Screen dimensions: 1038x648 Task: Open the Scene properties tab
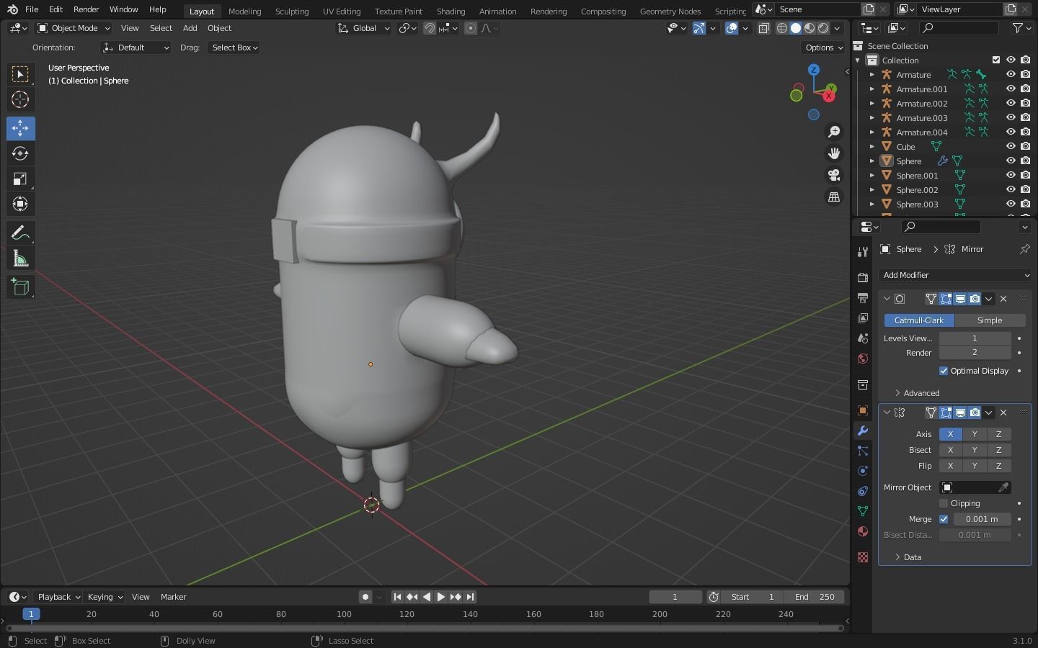pyautogui.click(x=862, y=338)
